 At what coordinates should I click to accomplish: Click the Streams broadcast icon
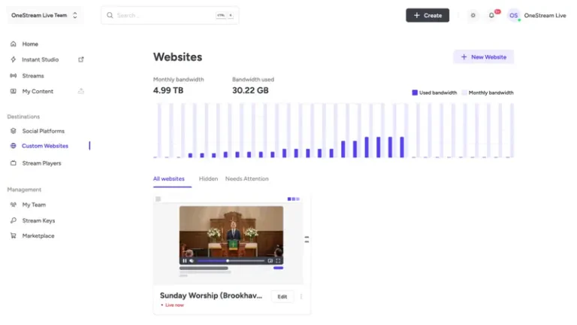tap(14, 75)
